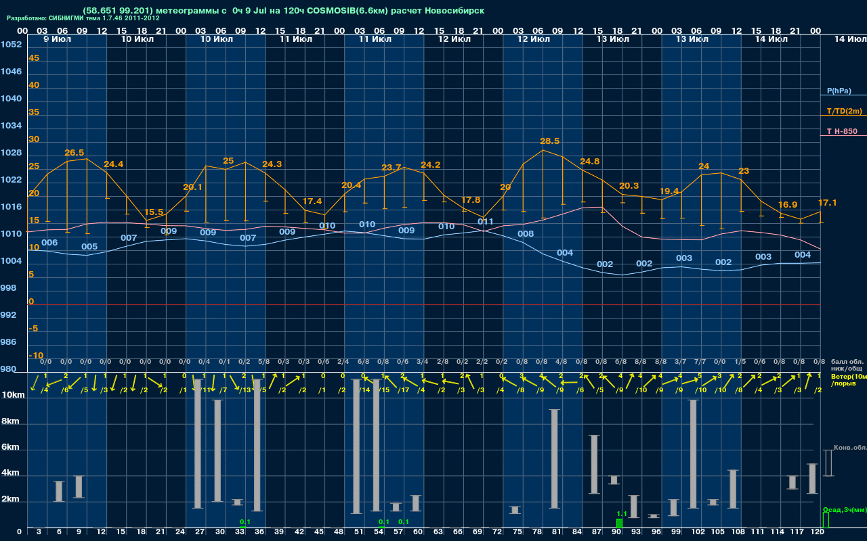Select the T H-850 legend label

click(841, 131)
